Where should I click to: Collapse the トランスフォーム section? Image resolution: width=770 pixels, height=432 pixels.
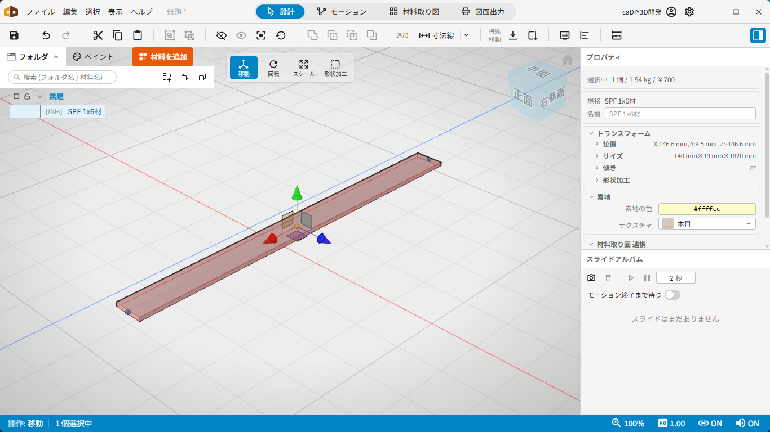pyautogui.click(x=591, y=134)
